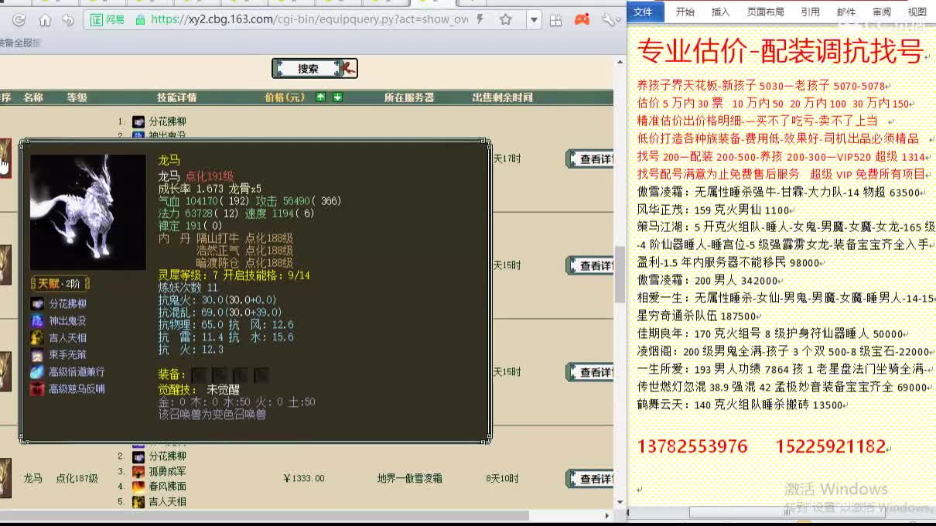Screen dimensions: 936x526
Task: Select the 高级慈乌反哺 skill icon
Action: (37, 389)
